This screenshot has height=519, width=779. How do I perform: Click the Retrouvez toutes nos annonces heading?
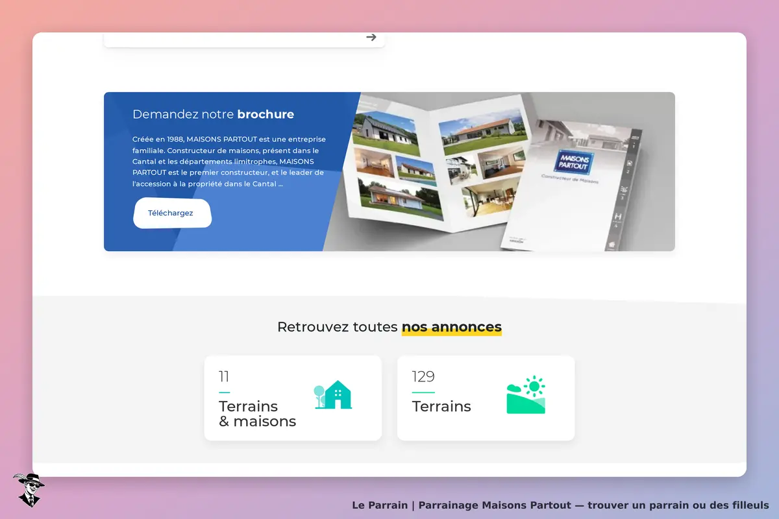coord(389,327)
